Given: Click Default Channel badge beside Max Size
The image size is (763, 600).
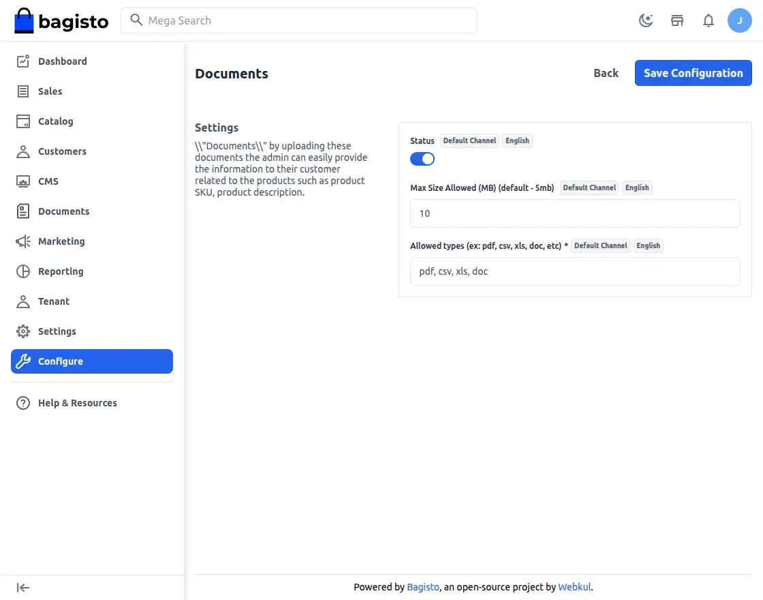Looking at the screenshot, I should pyautogui.click(x=589, y=188).
